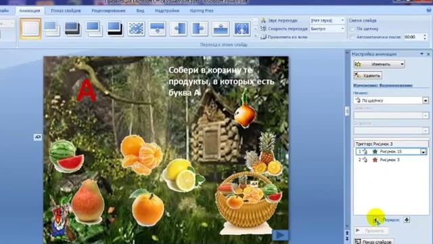
Task: Pick the transition with left-pointing arrow
Action: 179,28
